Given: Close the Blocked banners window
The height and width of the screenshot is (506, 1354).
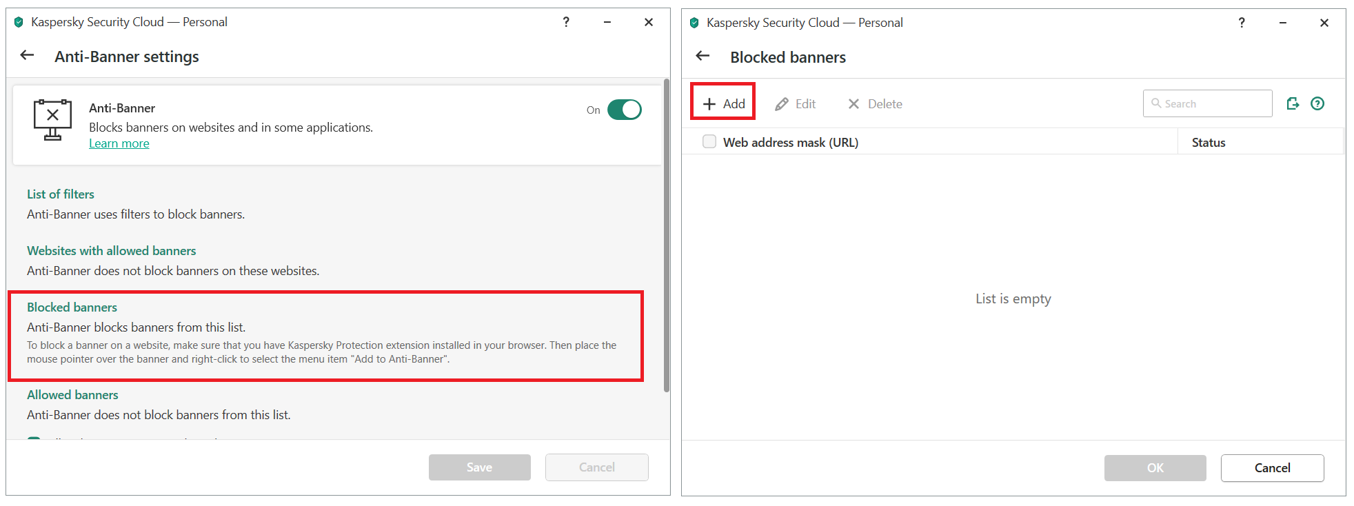Looking at the screenshot, I should tap(1324, 23).
